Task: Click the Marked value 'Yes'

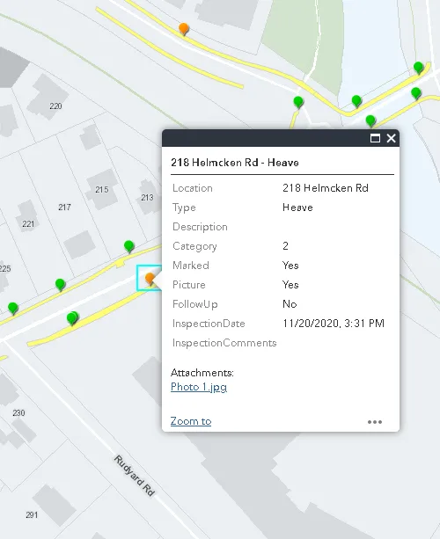Action: point(290,266)
